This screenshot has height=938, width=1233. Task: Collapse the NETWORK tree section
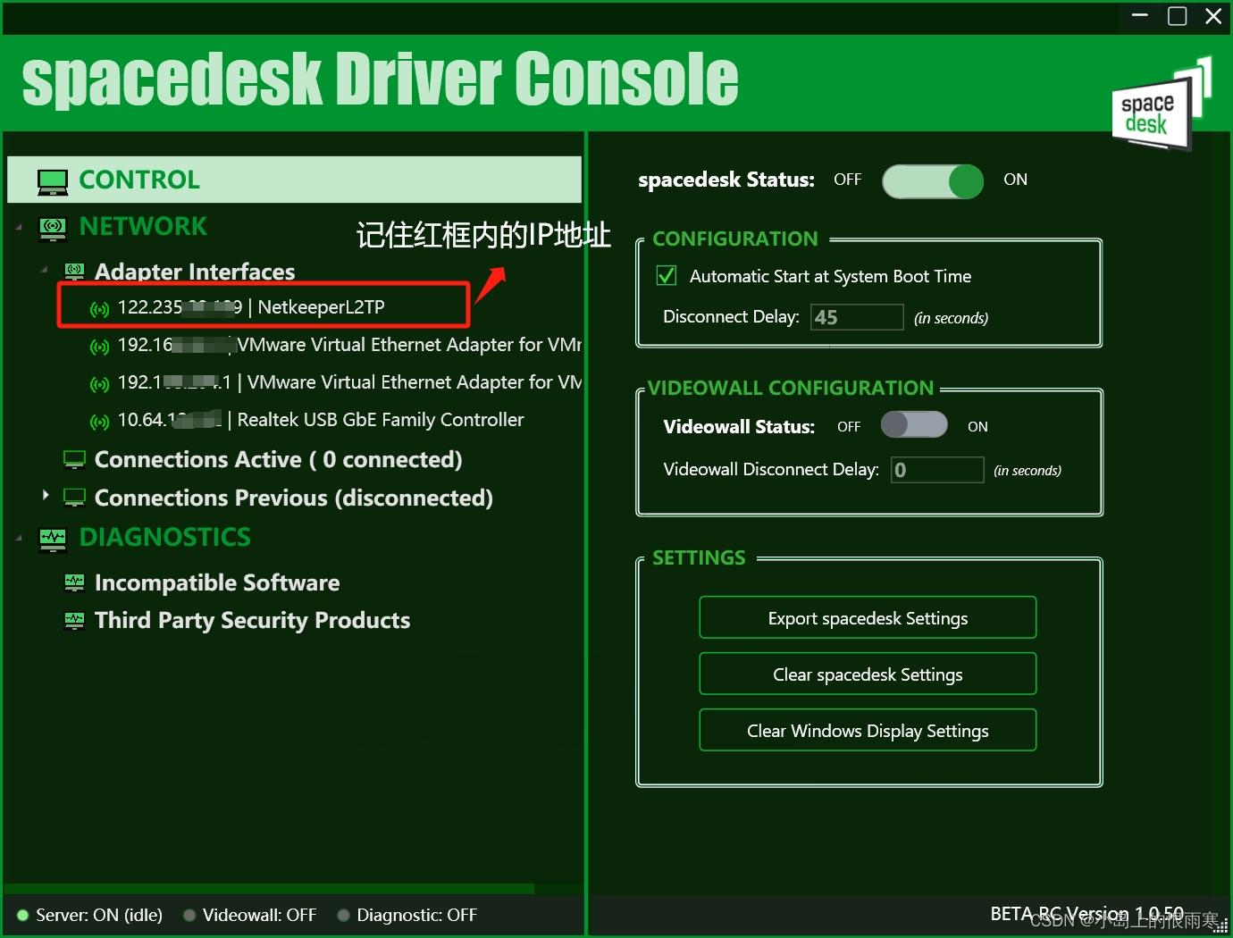[19, 227]
